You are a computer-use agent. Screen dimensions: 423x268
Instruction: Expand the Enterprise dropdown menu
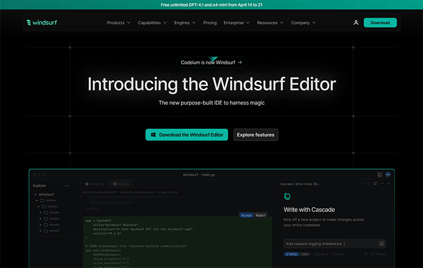click(236, 23)
